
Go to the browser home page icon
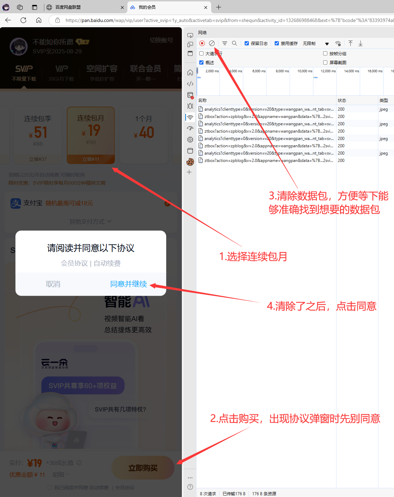tap(39, 20)
